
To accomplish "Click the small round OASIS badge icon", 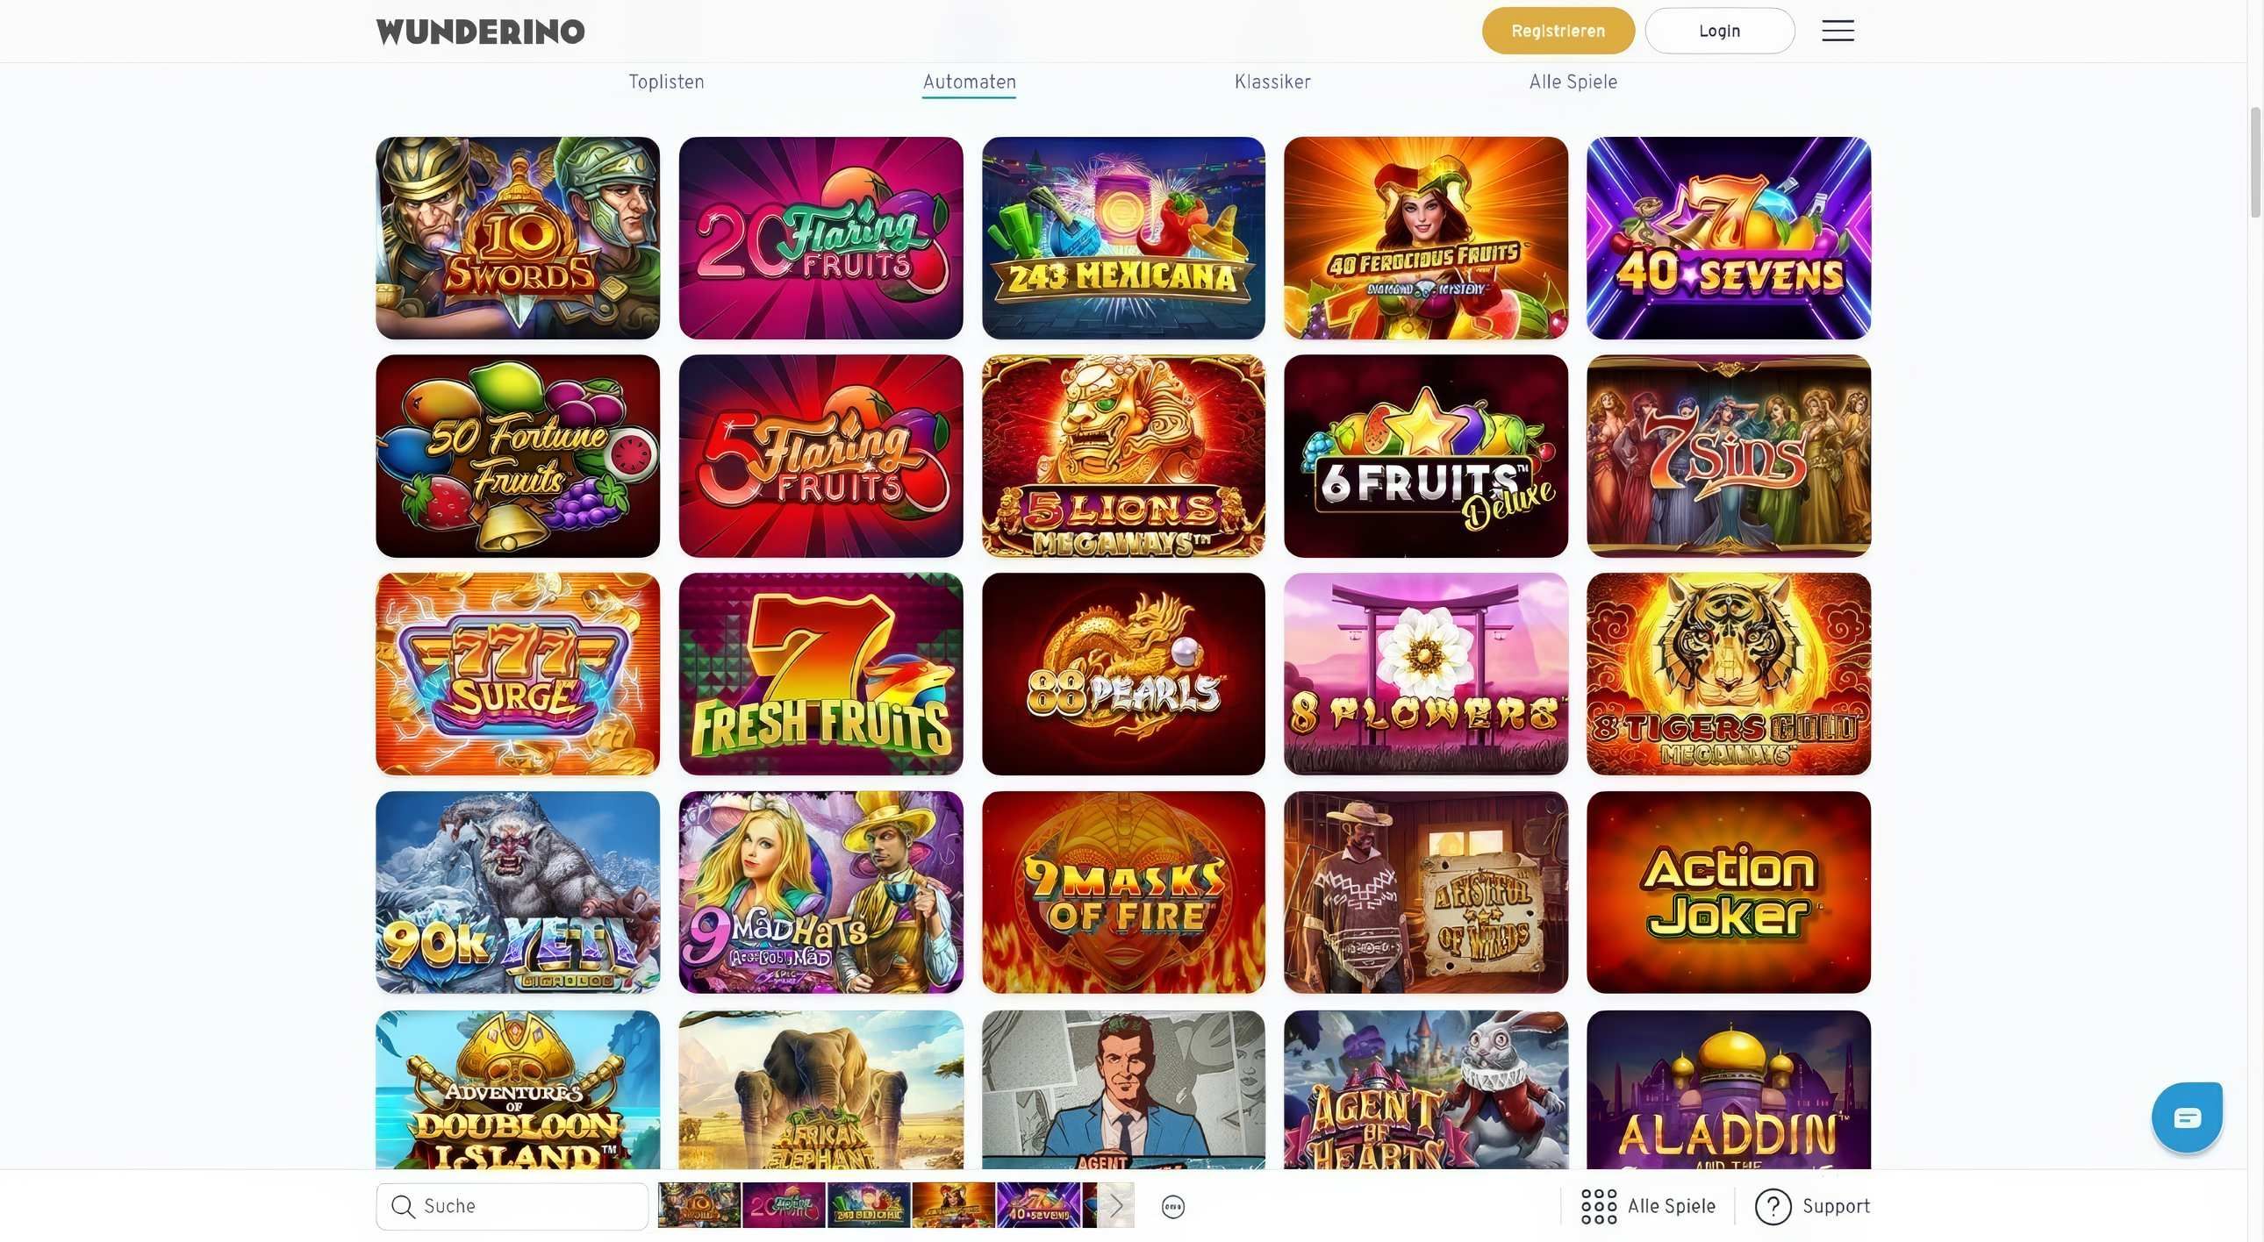I will 1172,1206.
